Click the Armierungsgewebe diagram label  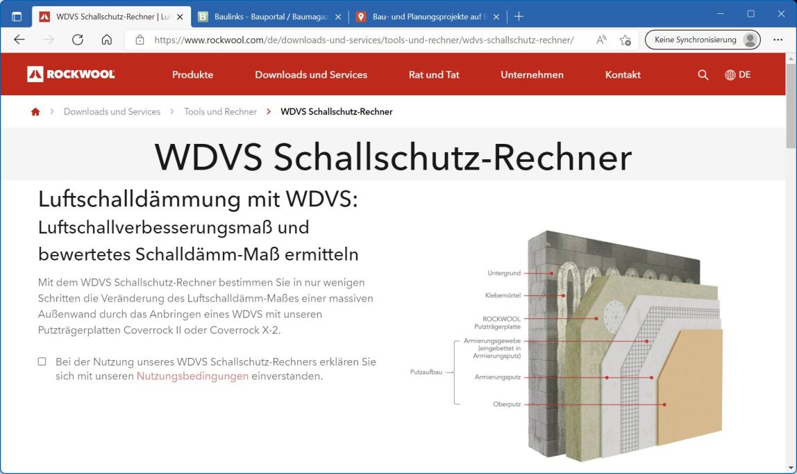pyautogui.click(x=492, y=348)
